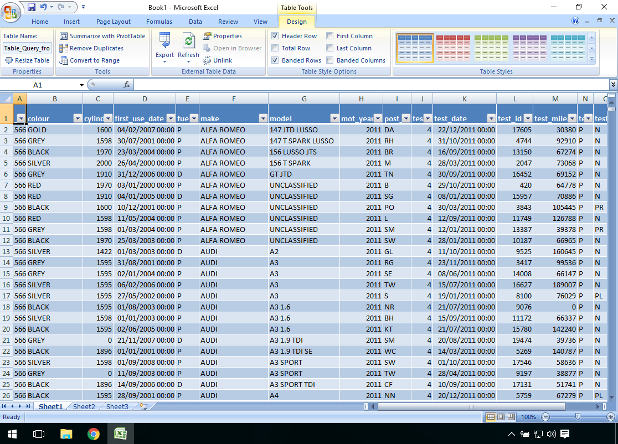Click the Resize Table button
This screenshot has height=444, width=618.
point(27,60)
